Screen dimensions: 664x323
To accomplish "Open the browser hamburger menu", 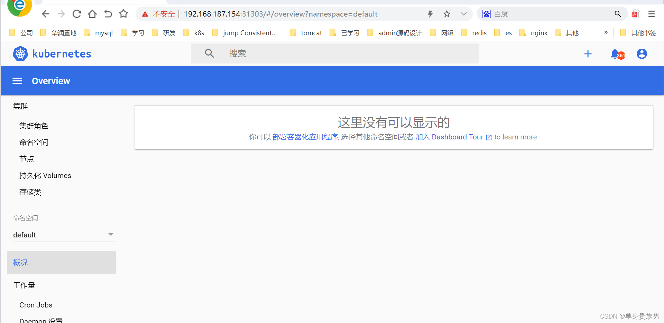I will [x=652, y=14].
